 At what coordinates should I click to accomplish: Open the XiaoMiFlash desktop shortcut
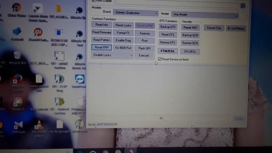click(x=38, y=34)
